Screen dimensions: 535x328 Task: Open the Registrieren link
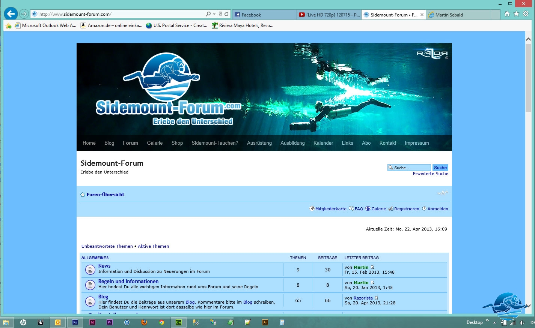(x=406, y=209)
